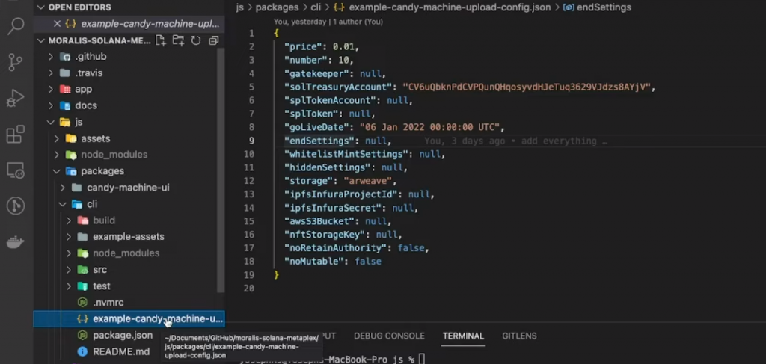Open the Remote Explorer view
This screenshot has height=364, width=766.
coord(16,170)
